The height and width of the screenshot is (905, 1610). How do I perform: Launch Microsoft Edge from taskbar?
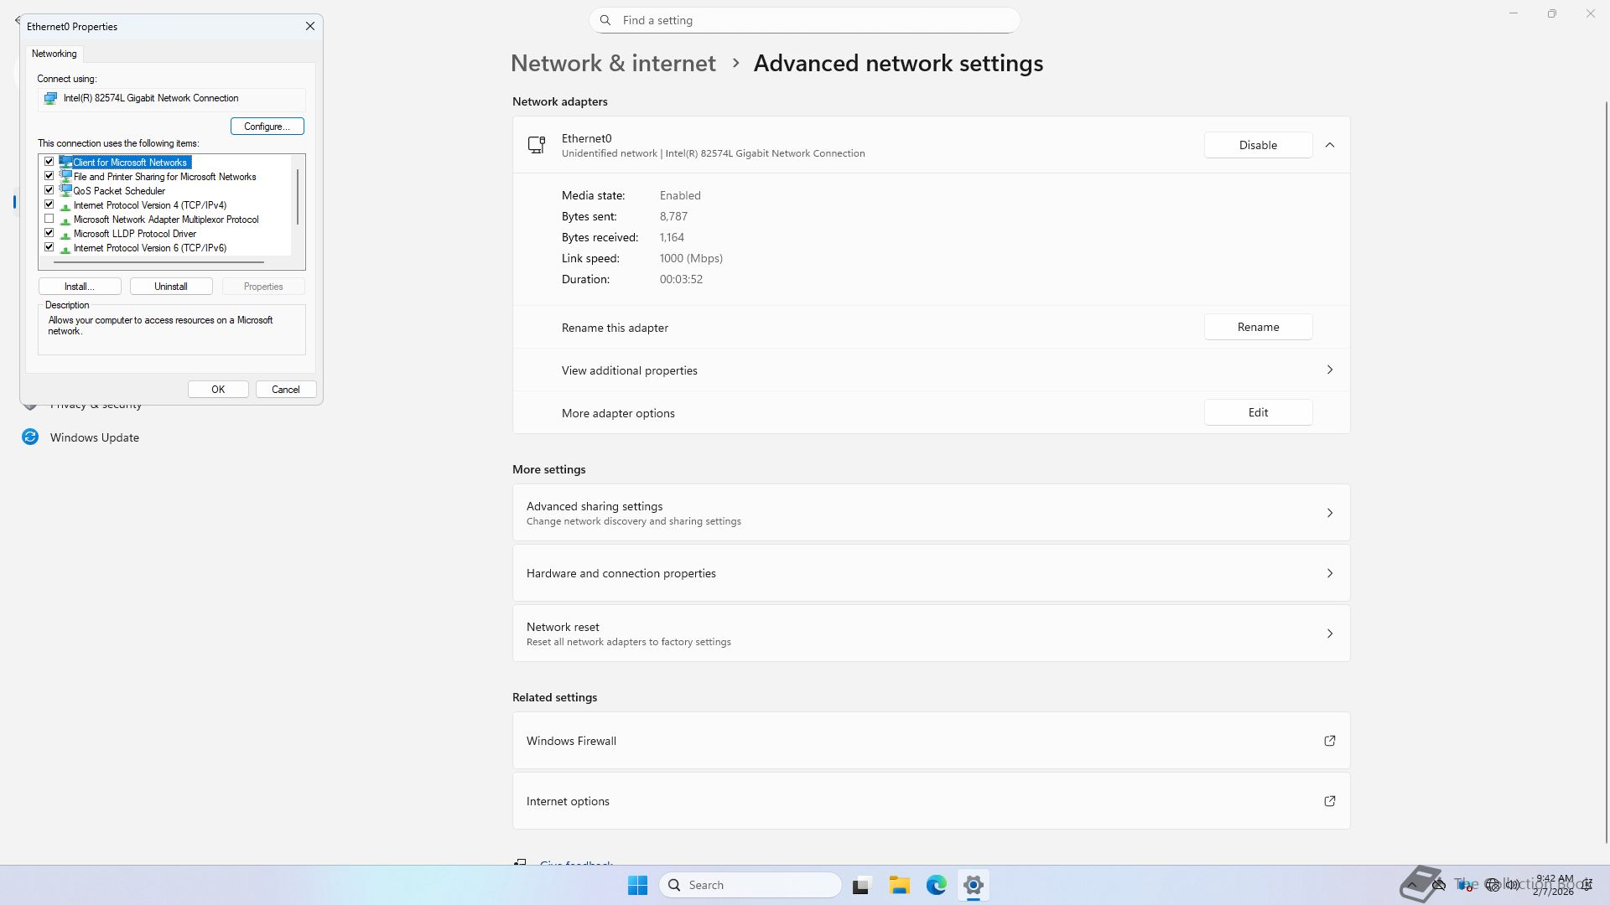point(936,885)
